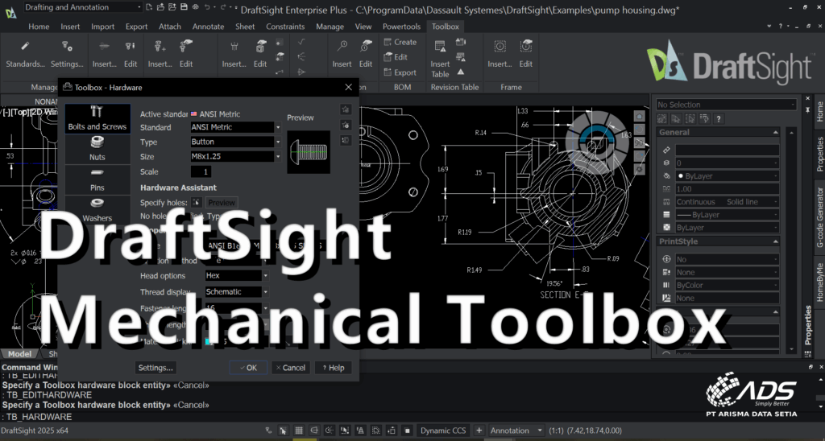Click the Preview button beside Specify holes
The width and height of the screenshot is (825, 441).
222,202
